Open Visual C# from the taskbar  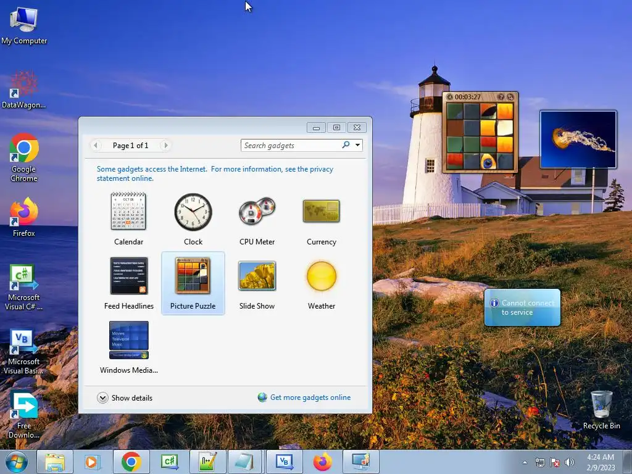coord(169,462)
